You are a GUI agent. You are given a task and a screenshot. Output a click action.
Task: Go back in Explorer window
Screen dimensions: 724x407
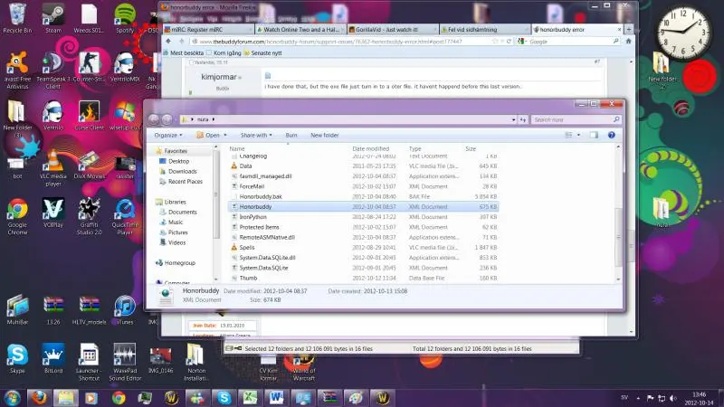pos(154,119)
